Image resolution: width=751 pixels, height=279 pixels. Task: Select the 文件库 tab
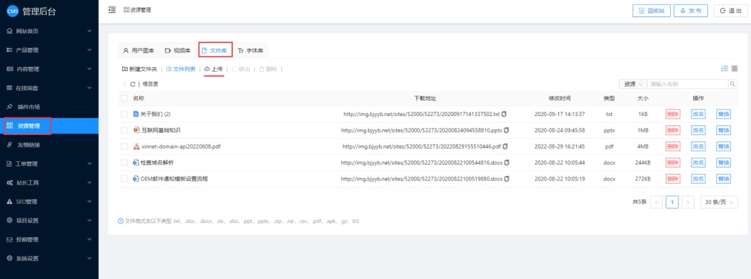coord(215,50)
